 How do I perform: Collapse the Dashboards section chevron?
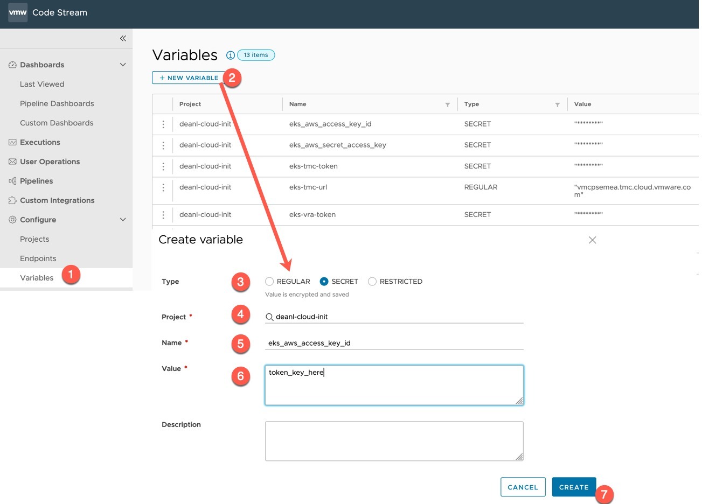123,65
